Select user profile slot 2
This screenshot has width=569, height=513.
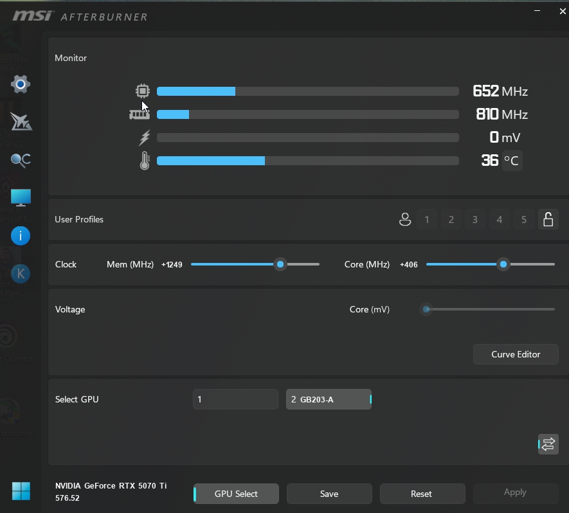click(451, 219)
